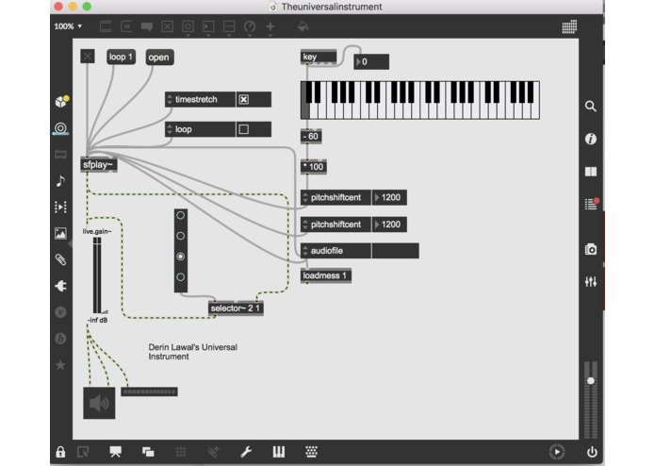This screenshot has height=466, width=655.
Task: Select the loadmess 1 object
Action: [x=326, y=275]
